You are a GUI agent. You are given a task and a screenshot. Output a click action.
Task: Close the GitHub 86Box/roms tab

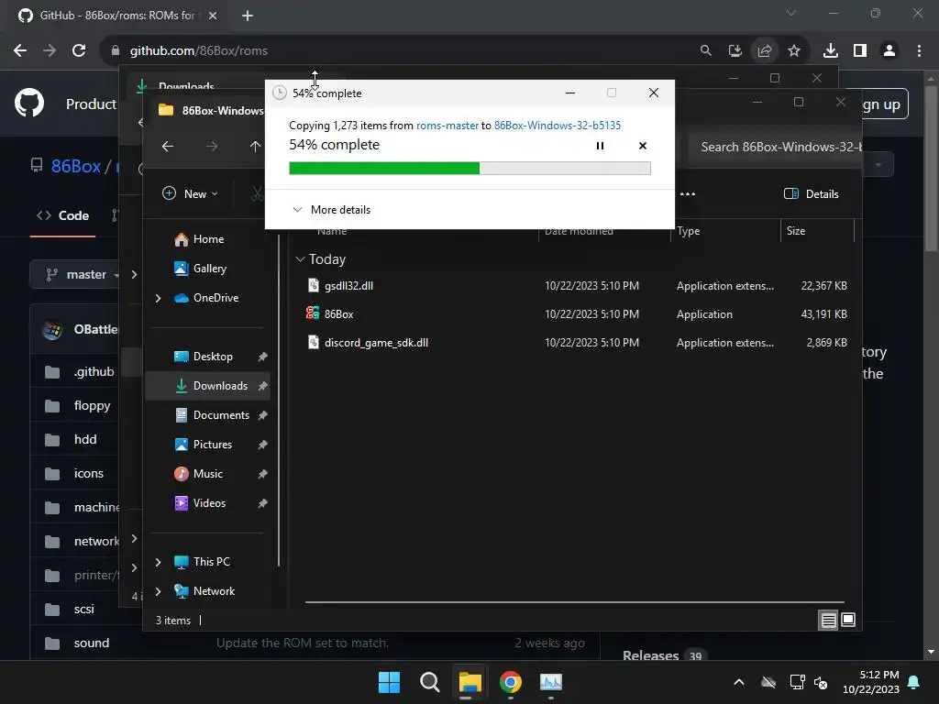point(213,16)
